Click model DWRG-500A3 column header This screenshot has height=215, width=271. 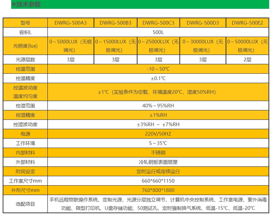(71, 23)
